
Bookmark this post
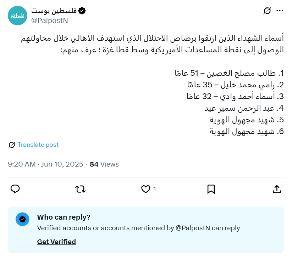[211, 189]
